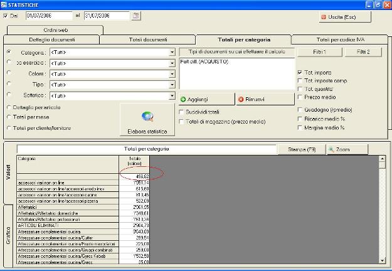Switch to Totali per codice IVA tab

click(340, 40)
